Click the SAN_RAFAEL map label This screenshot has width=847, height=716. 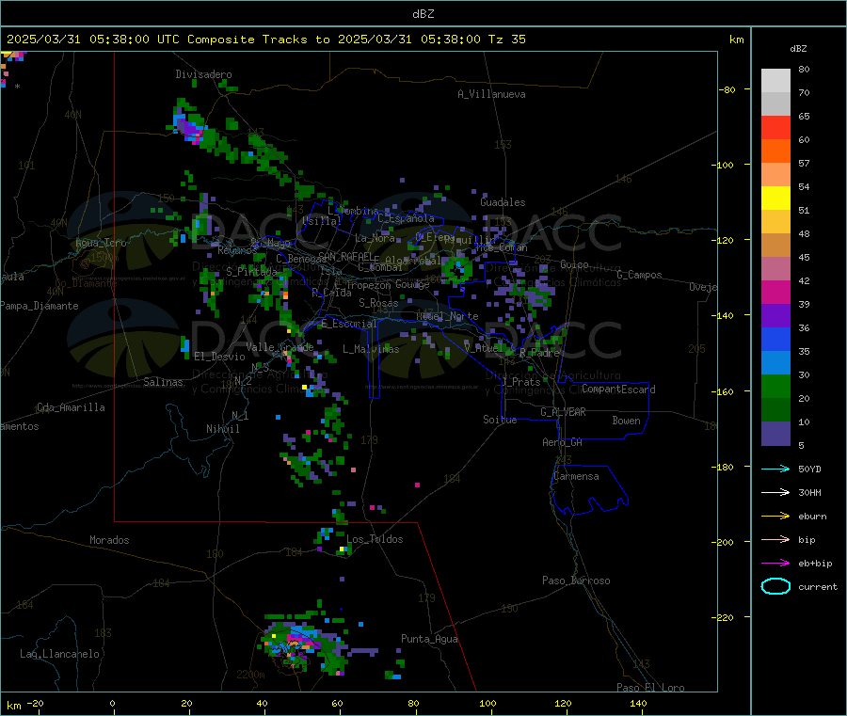345,256
